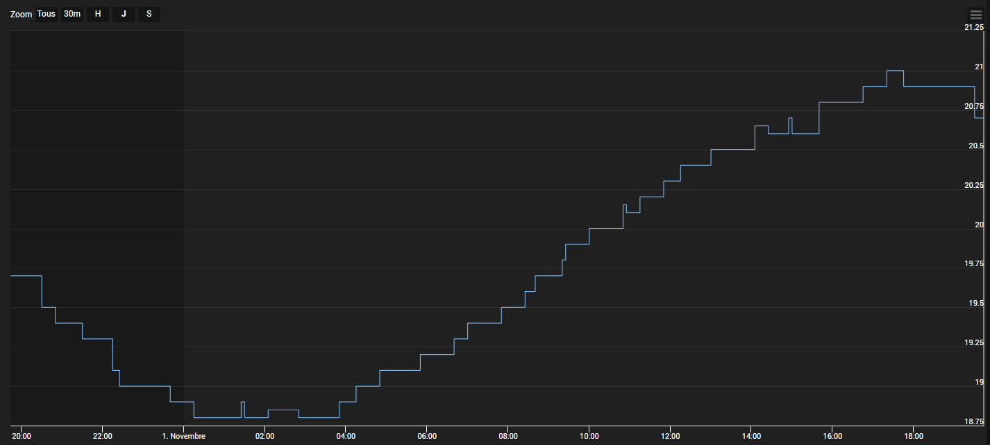The image size is (990, 445).
Task: Choose the H hourly zoom button
Action: click(x=98, y=14)
